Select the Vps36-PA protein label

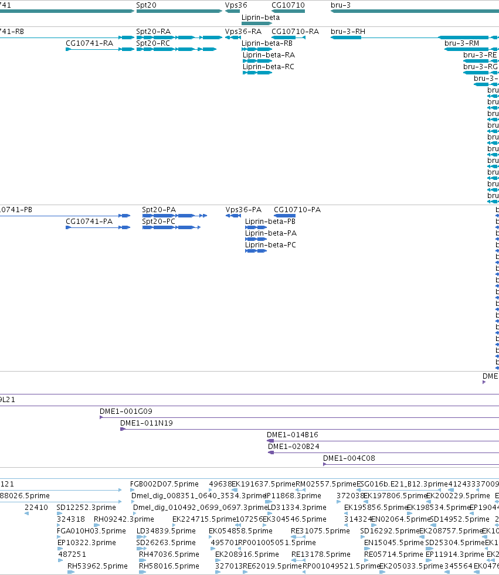click(x=243, y=210)
